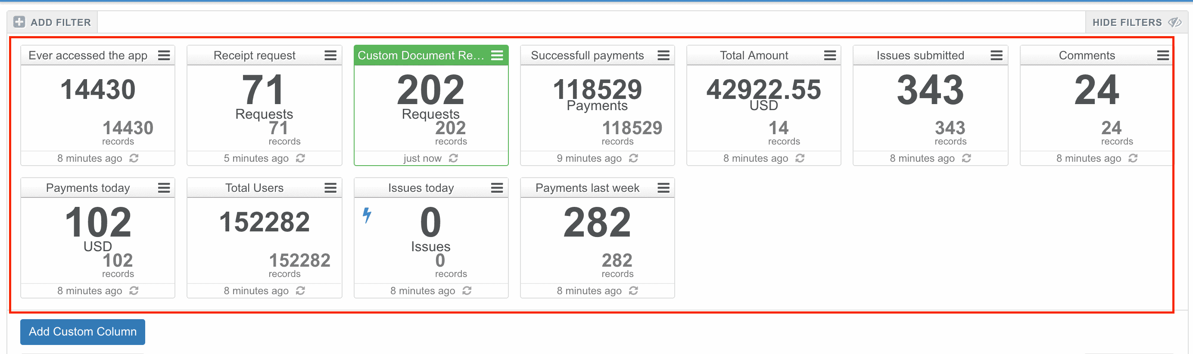Click the large 102 USD value
The height and width of the screenshot is (354, 1193).
coord(98,222)
